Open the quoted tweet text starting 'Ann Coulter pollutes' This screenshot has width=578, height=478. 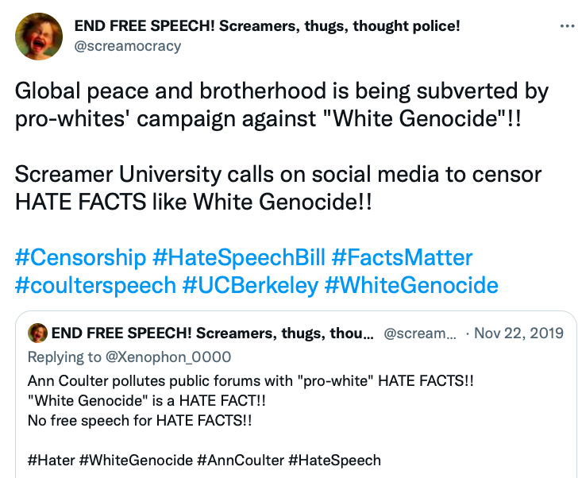(x=251, y=401)
